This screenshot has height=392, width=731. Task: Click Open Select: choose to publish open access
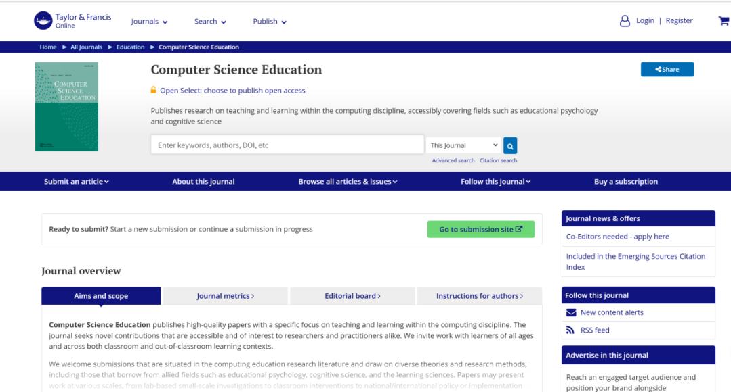[232, 90]
